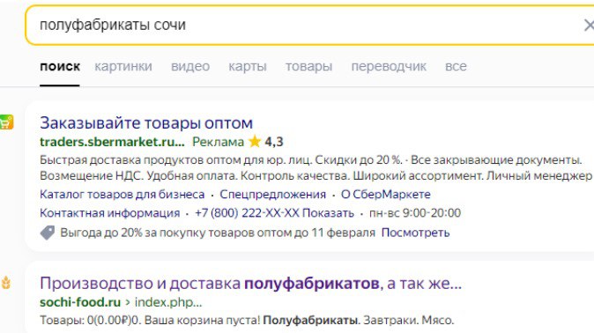Click the yellow star rating icon
The height and width of the screenshot is (333, 594).
tap(255, 142)
